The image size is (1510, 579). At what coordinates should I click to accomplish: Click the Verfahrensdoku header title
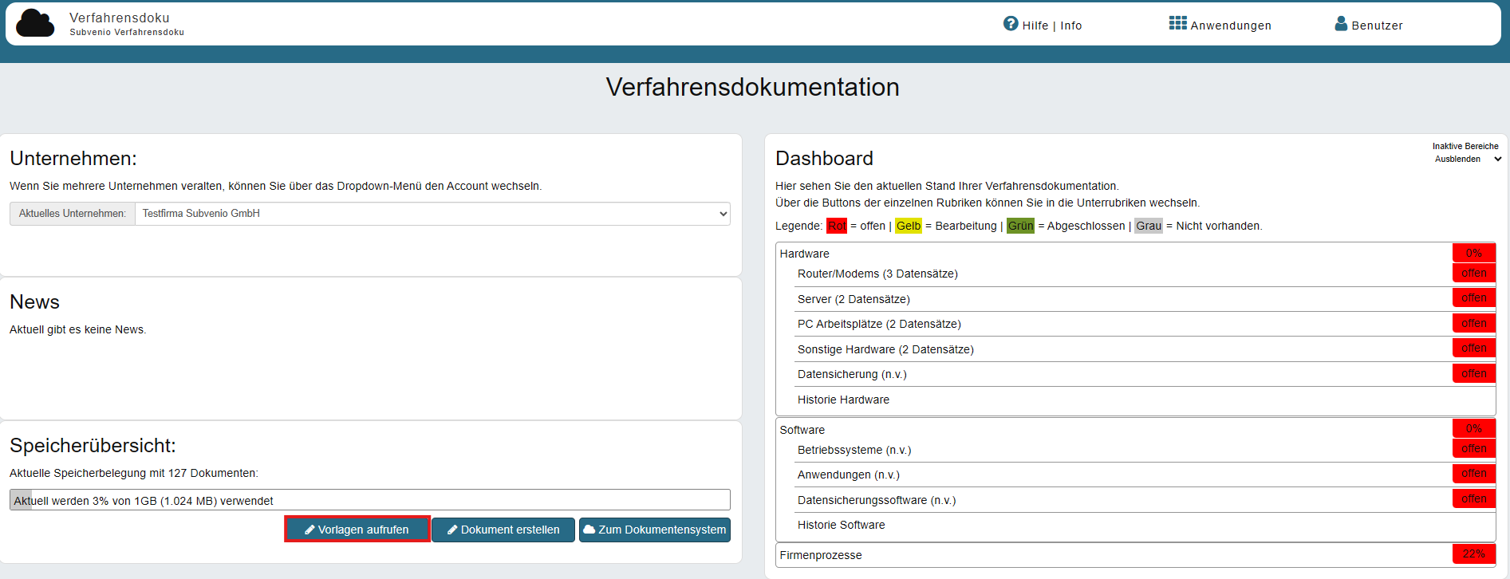coord(120,18)
